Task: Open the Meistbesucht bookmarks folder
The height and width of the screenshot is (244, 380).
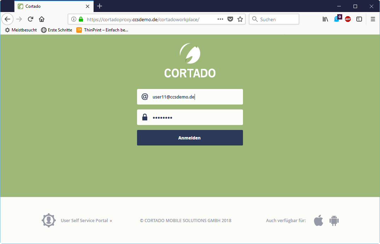Action: pyautogui.click(x=21, y=30)
